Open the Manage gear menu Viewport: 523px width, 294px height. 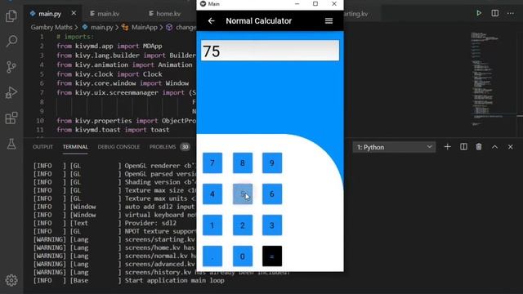pos(11,280)
